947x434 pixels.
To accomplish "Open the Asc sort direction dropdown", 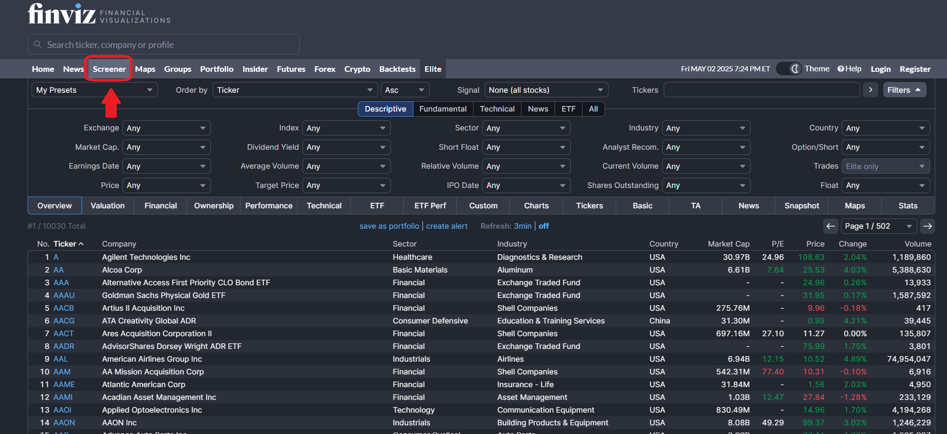I will pos(405,90).
